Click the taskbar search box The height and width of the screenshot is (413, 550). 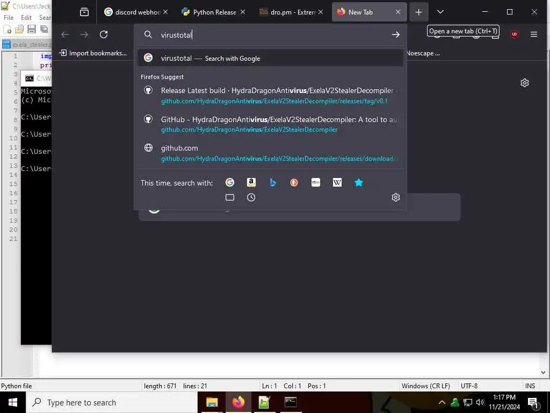click(112, 402)
